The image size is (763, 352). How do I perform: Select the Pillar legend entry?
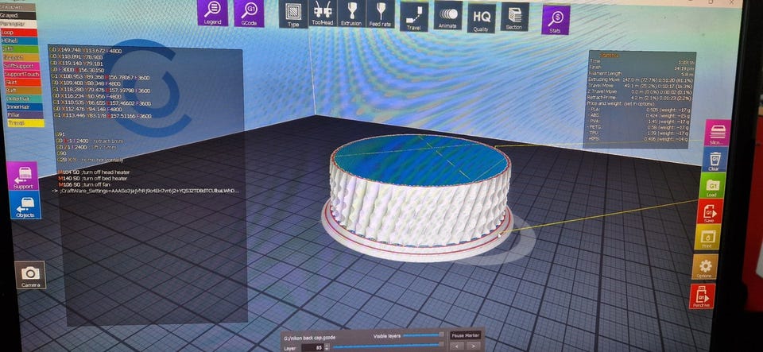pyautogui.click(x=25, y=115)
